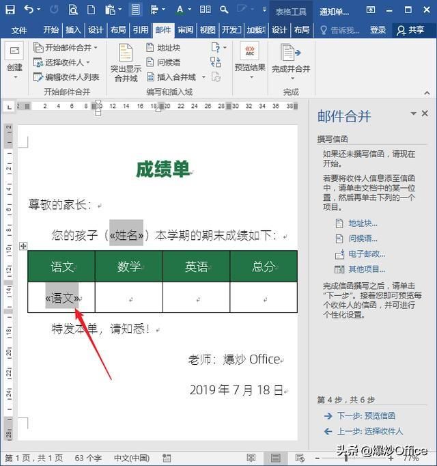Click Electronic Postage link in pane
Screen dimensions: 437x466
[x=367, y=254]
